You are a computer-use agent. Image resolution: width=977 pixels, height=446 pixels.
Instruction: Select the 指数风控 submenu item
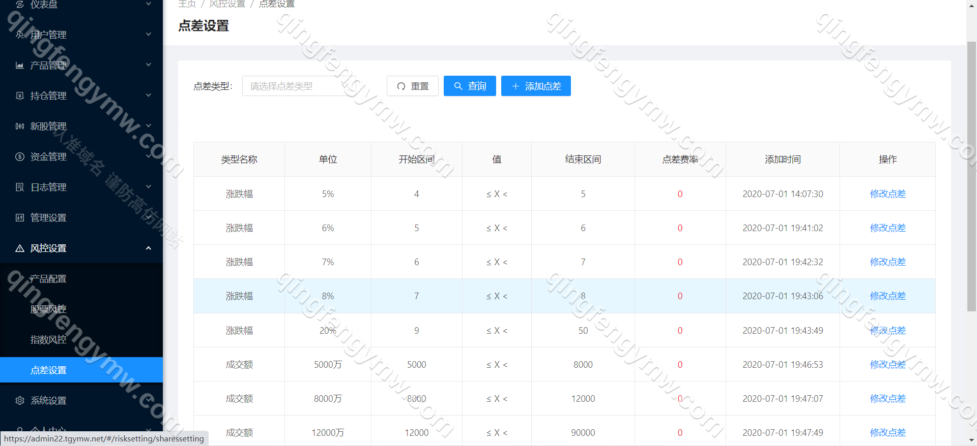[48, 339]
